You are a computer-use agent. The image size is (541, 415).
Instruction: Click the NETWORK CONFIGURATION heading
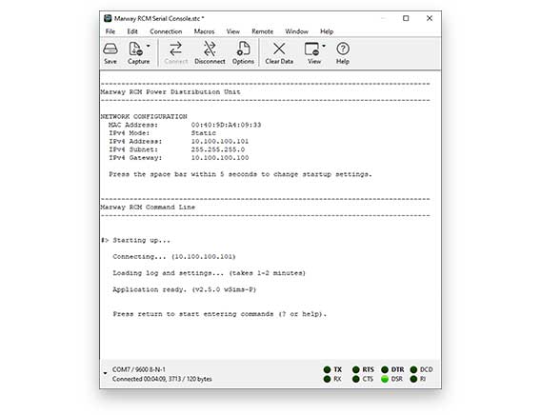point(144,116)
